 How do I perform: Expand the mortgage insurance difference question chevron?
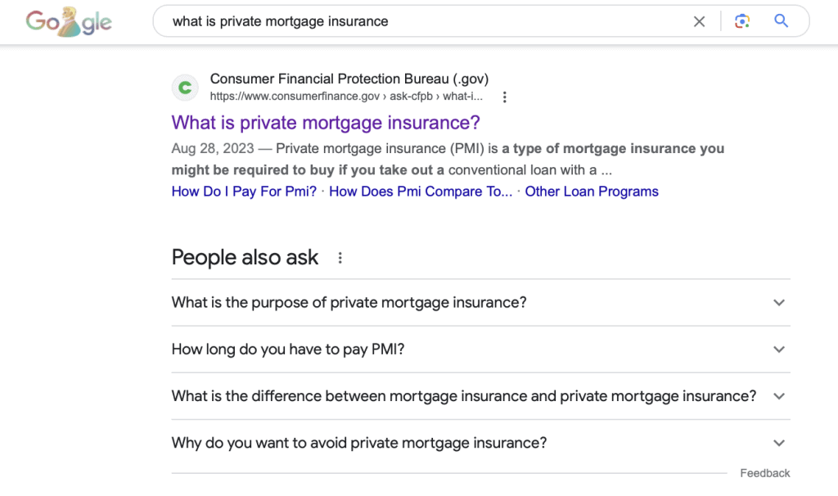pyautogui.click(x=779, y=396)
